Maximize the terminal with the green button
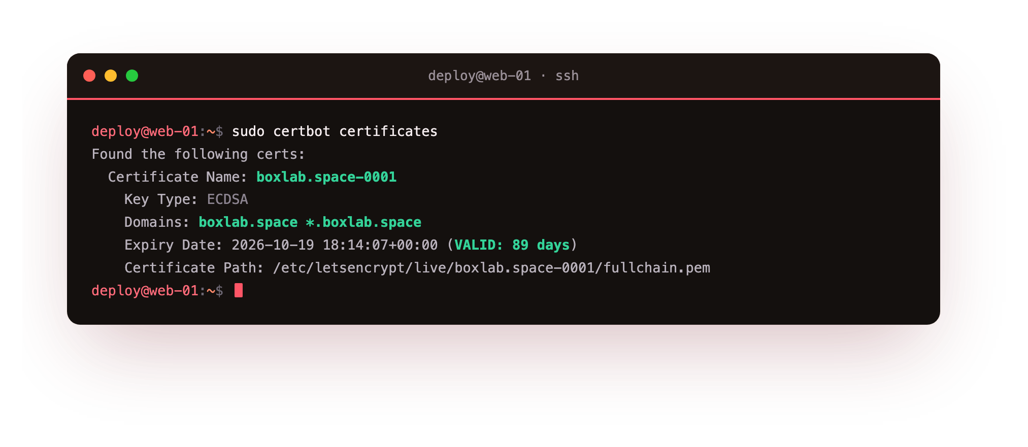This screenshot has width=1028, height=447. point(132,76)
